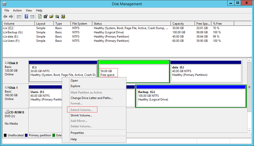The width and height of the screenshot is (254, 146).
Task: Click the green Exte... legend swatch
Action: [54, 135]
